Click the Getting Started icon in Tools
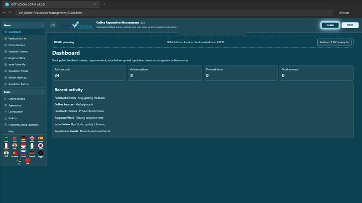Image resolution: width=362 pixels, height=203 pixels. 5,99
